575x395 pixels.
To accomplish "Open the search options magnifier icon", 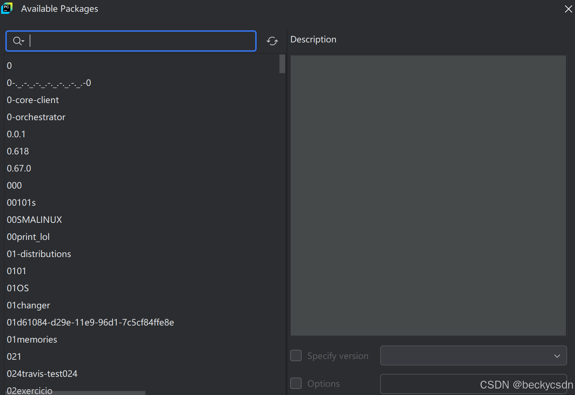I will tap(18, 41).
